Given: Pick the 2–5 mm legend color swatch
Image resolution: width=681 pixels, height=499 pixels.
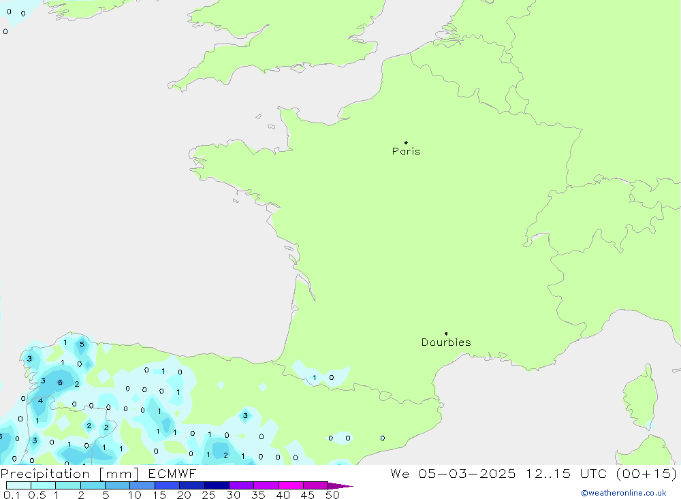Looking at the screenshot, I should point(93,485).
